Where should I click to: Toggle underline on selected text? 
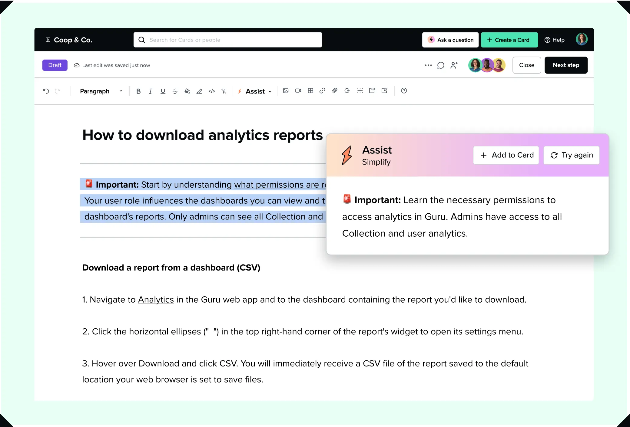coord(163,91)
